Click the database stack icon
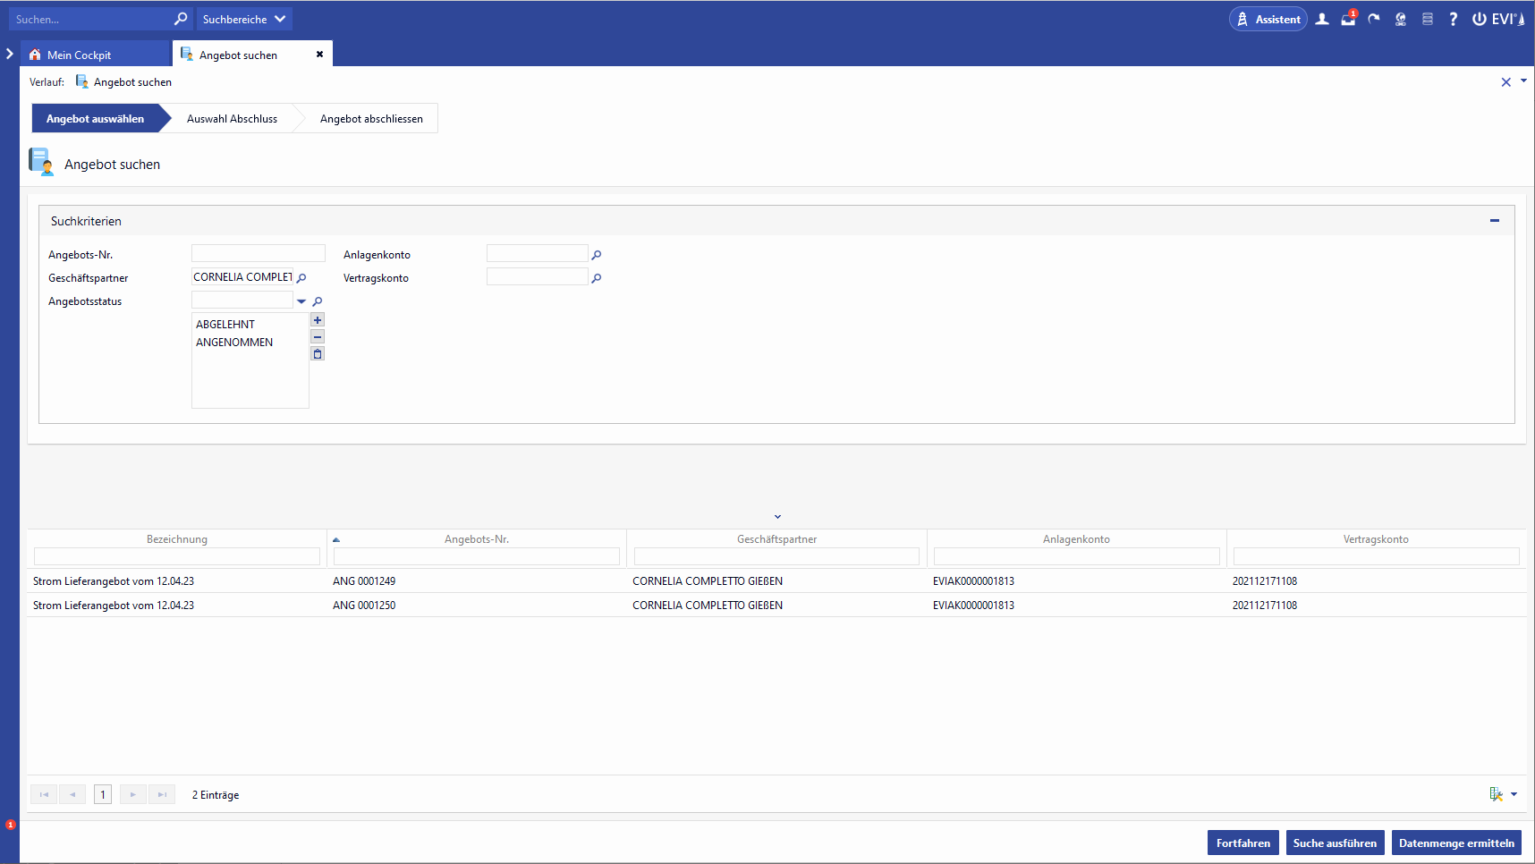Screen dimensions: 1535x864 1428,19
